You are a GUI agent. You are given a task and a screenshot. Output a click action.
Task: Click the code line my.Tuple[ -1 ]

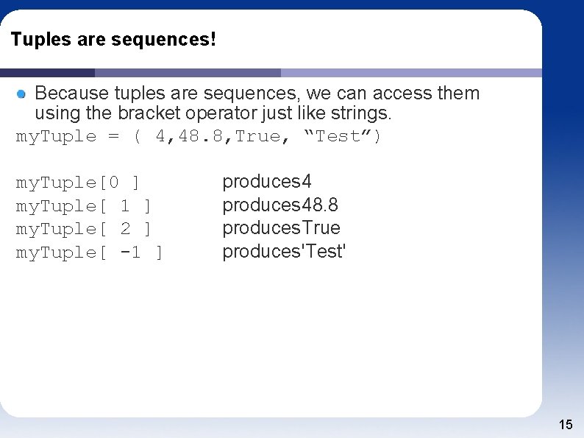pos(89,252)
